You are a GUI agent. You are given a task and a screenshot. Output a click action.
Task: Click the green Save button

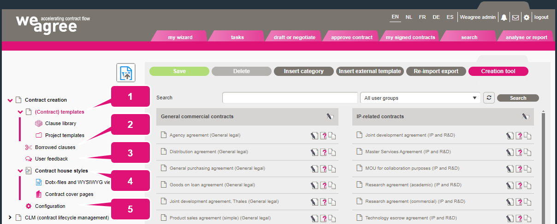[179, 71]
